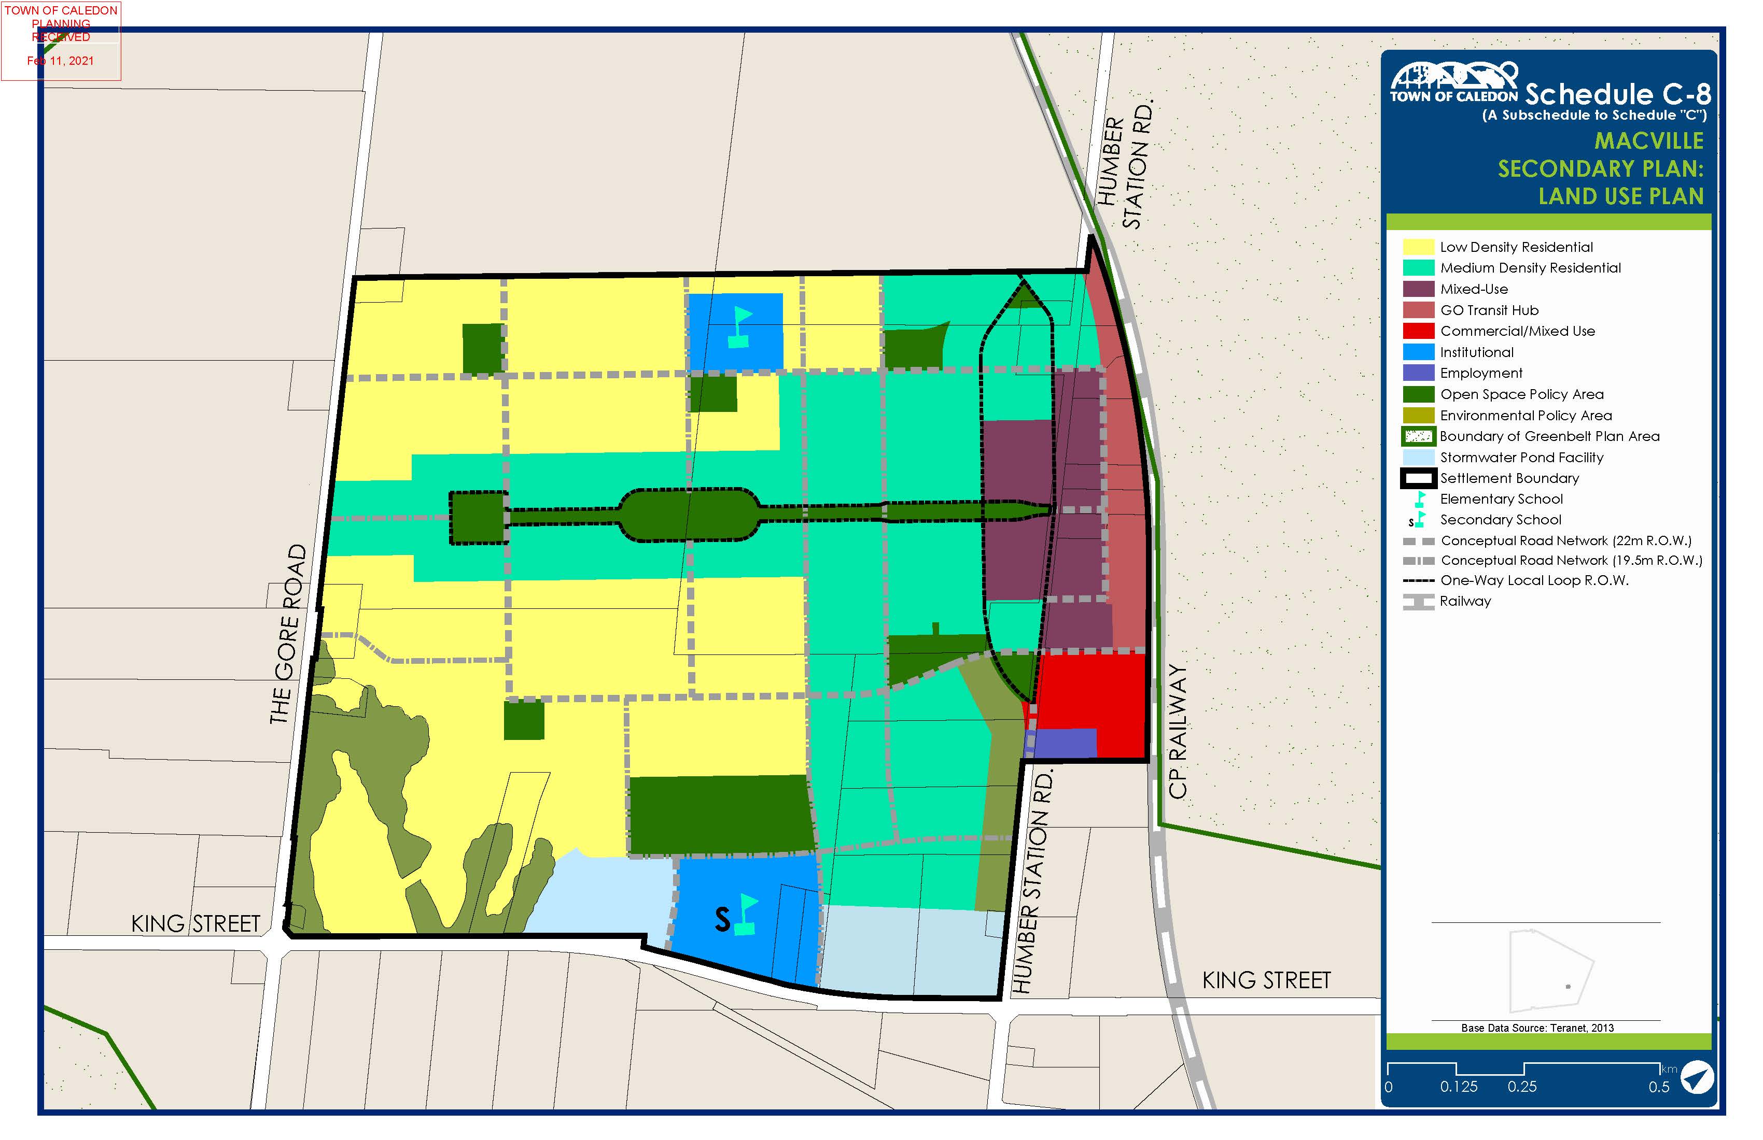Click the Stormwater Pond Facility swatch
Screen dimensions: 1763x1140
click(1419, 458)
